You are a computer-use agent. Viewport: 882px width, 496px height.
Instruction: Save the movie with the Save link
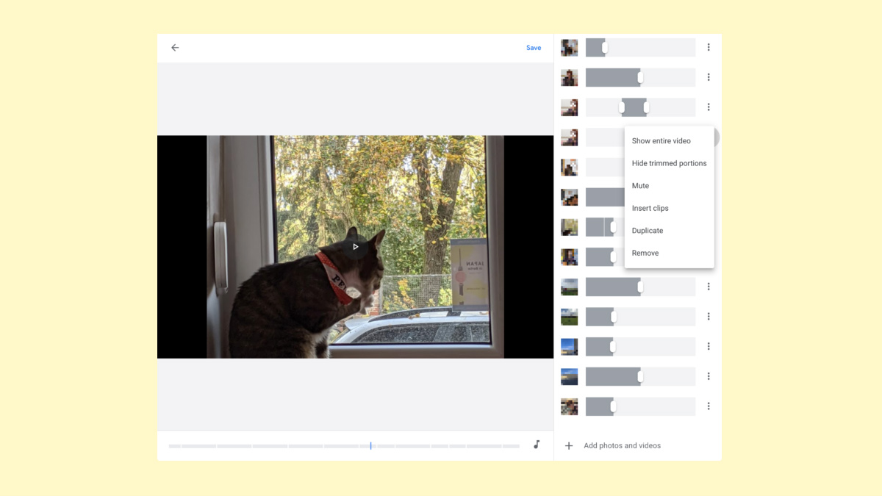[534, 47]
